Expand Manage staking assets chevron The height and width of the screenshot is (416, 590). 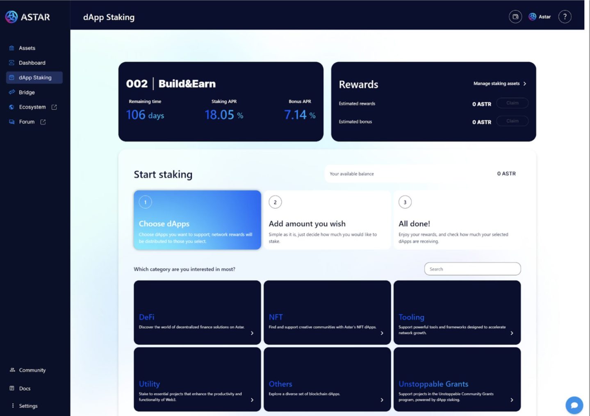point(525,84)
